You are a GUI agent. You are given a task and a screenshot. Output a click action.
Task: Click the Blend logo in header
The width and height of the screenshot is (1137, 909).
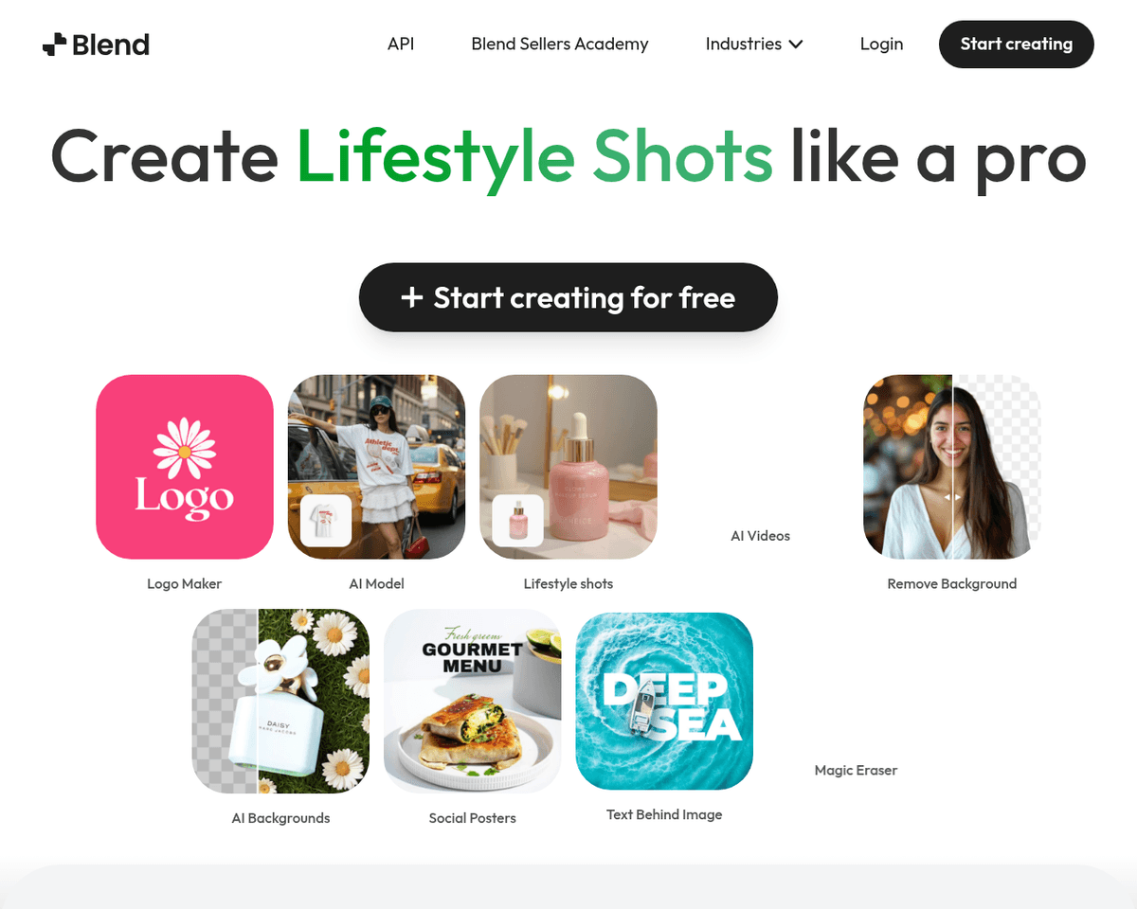(96, 45)
